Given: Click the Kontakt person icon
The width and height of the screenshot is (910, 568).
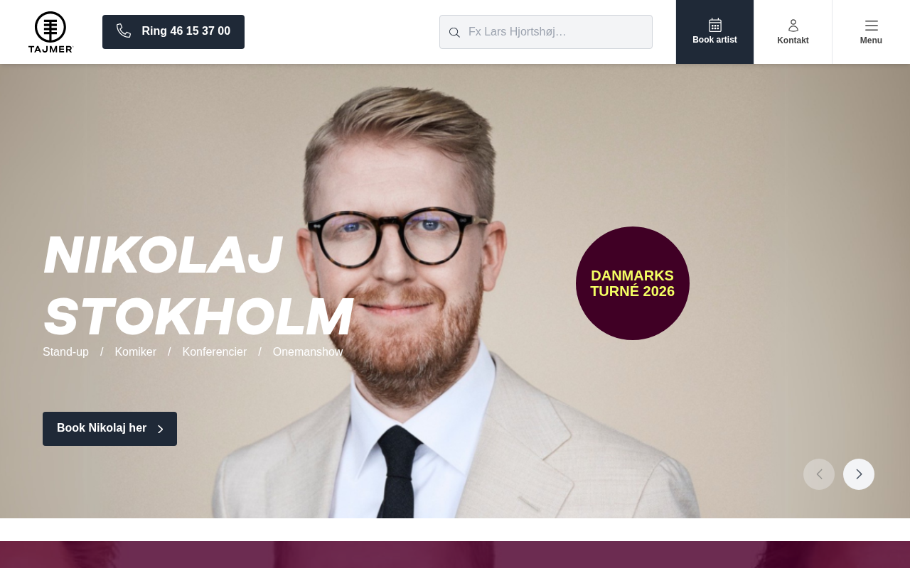Looking at the screenshot, I should click(793, 26).
